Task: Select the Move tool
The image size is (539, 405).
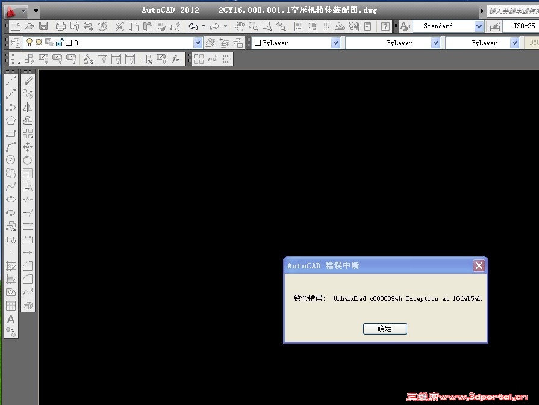Action: tap(28, 147)
